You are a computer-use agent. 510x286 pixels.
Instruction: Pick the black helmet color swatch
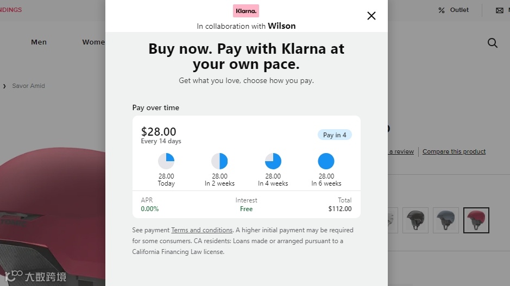[415, 220]
